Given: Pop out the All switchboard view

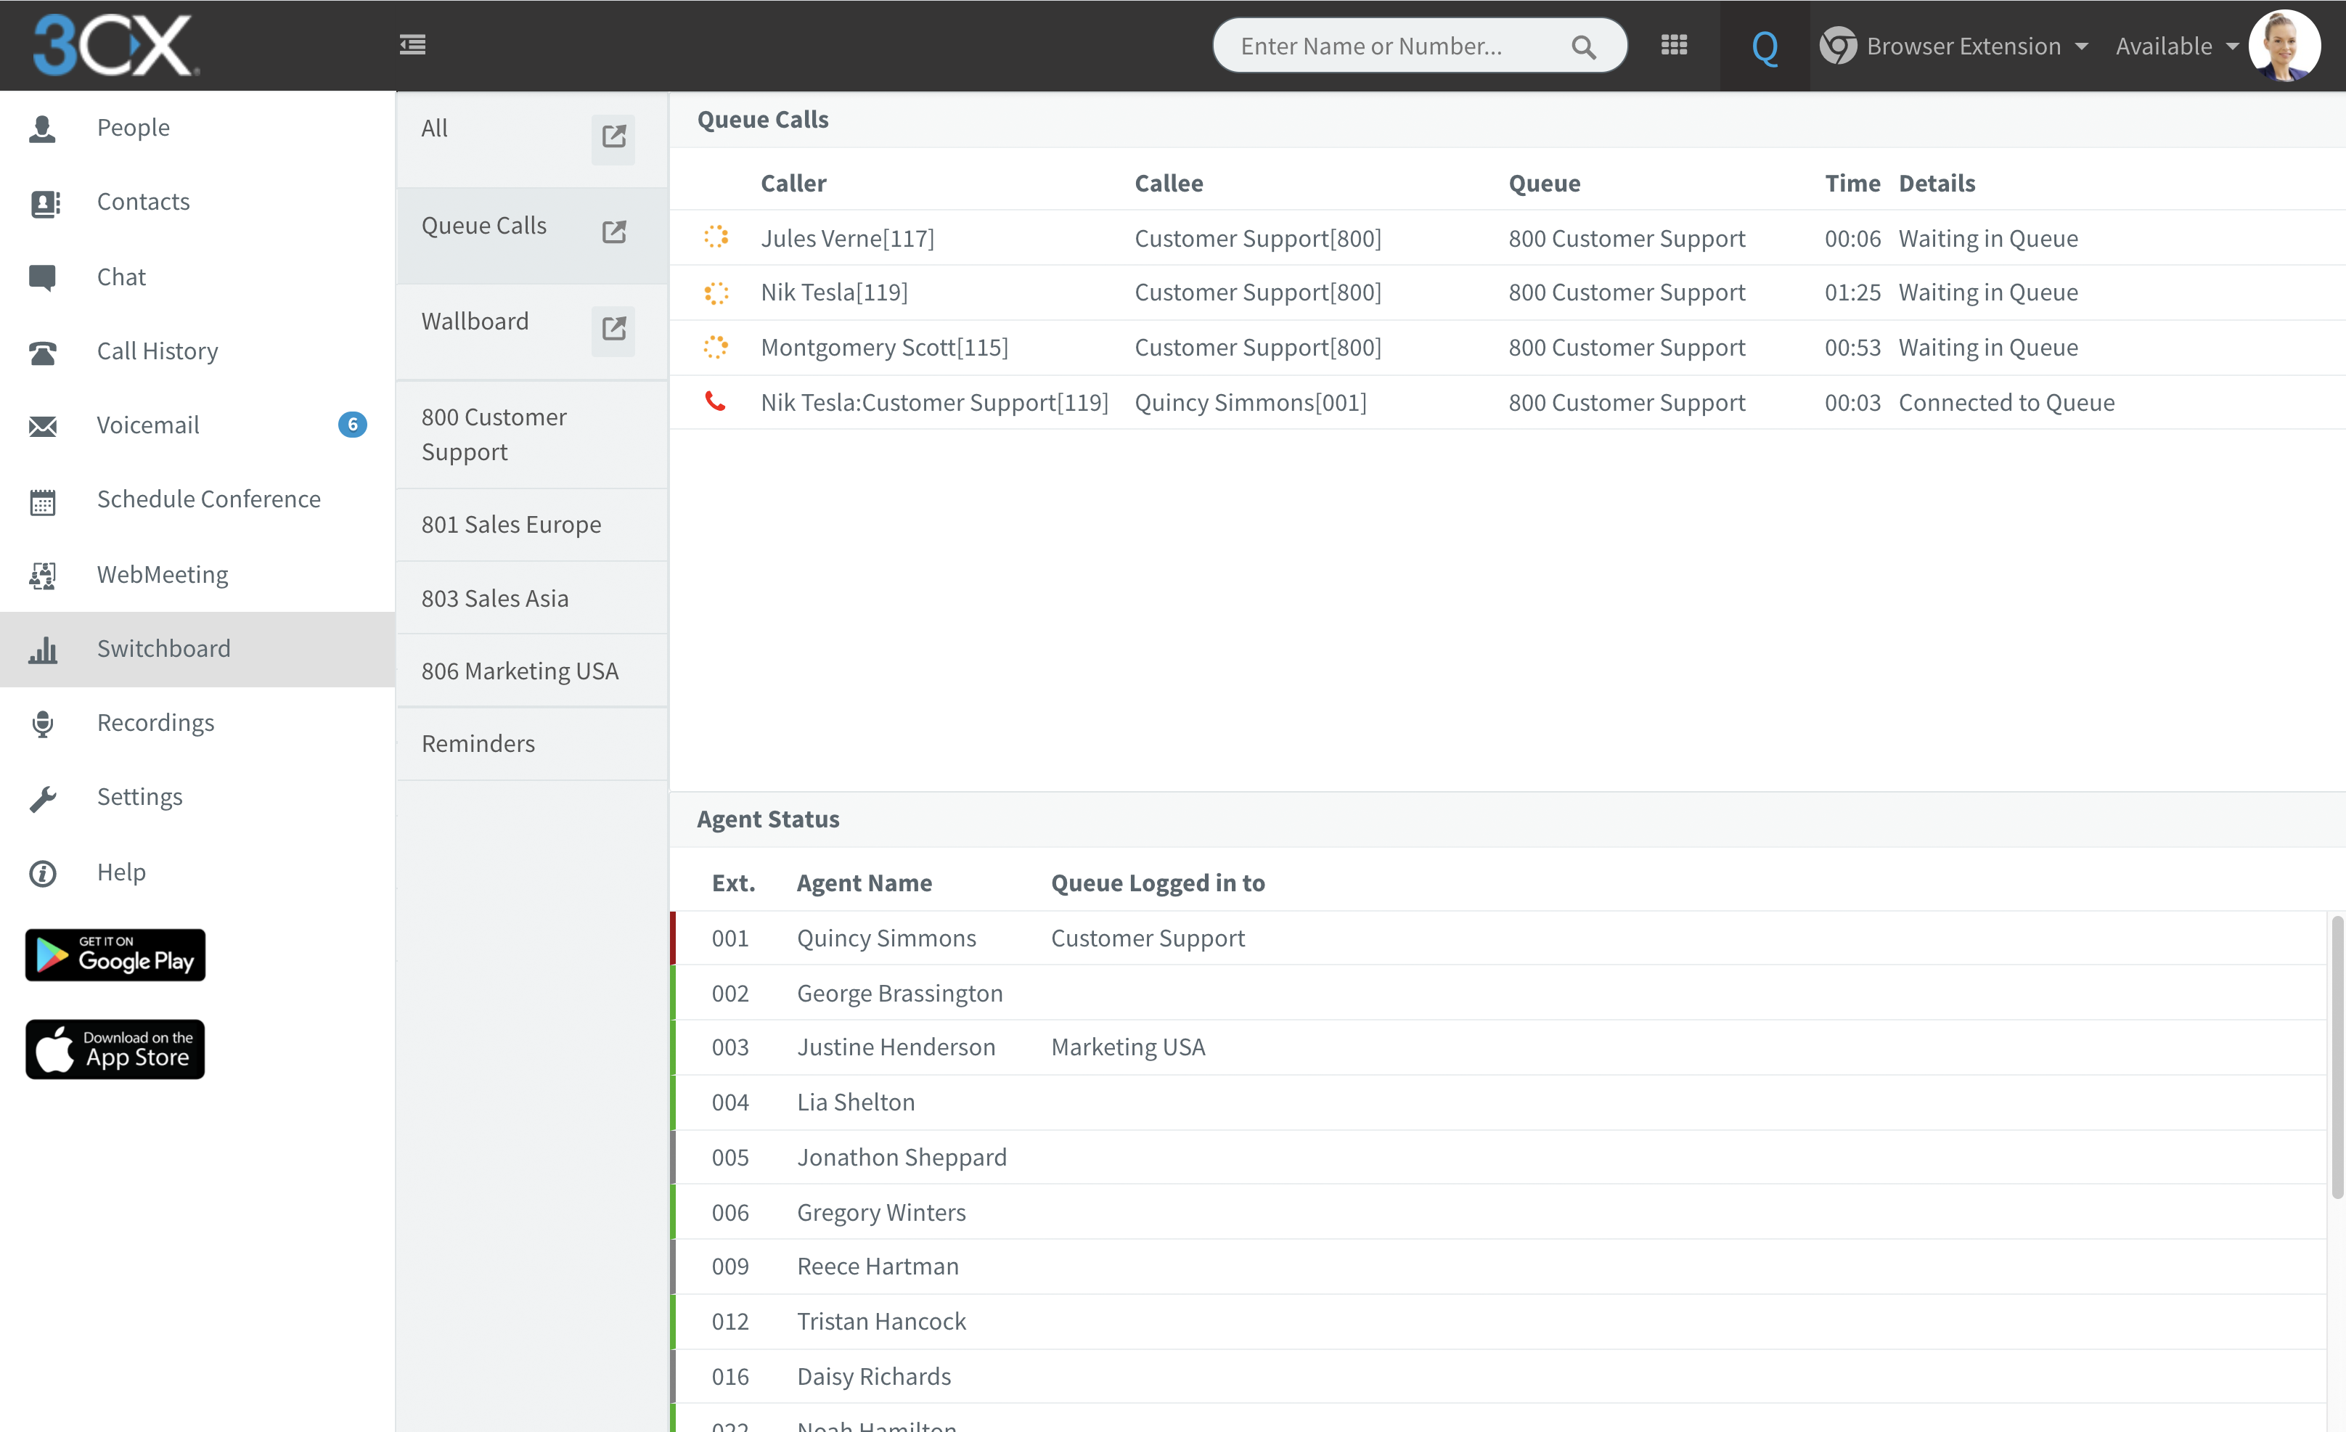Looking at the screenshot, I should 613,137.
